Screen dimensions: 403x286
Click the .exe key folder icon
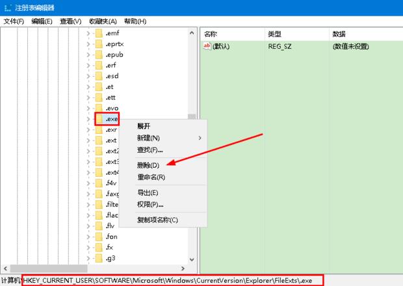click(x=99, y=119)
